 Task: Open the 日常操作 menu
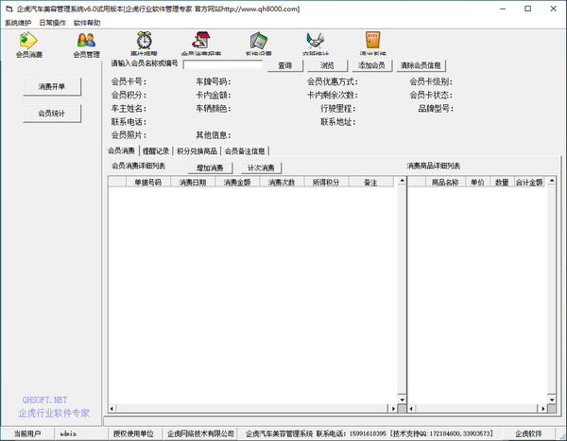pyautogui.click(x=52, y=23)
